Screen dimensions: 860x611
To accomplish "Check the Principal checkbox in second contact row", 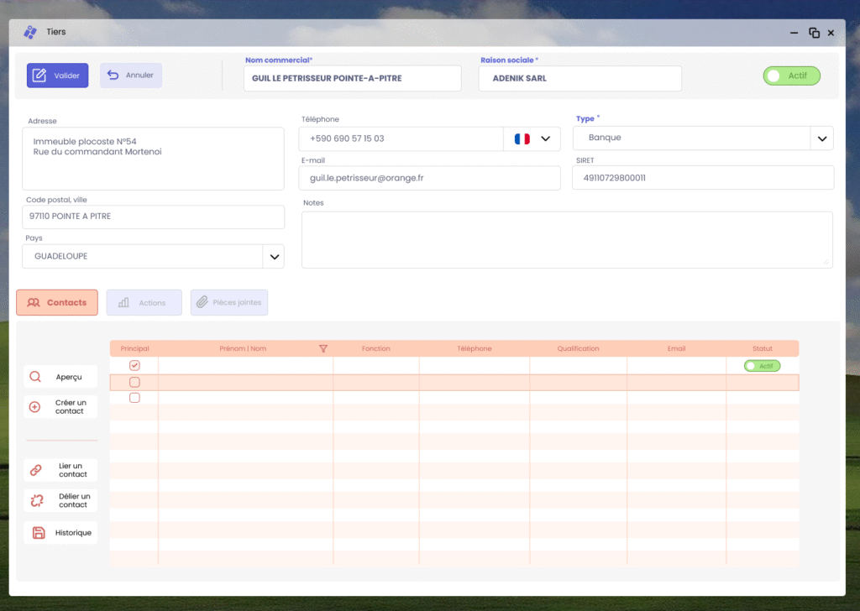I will [x=134, y=382].
